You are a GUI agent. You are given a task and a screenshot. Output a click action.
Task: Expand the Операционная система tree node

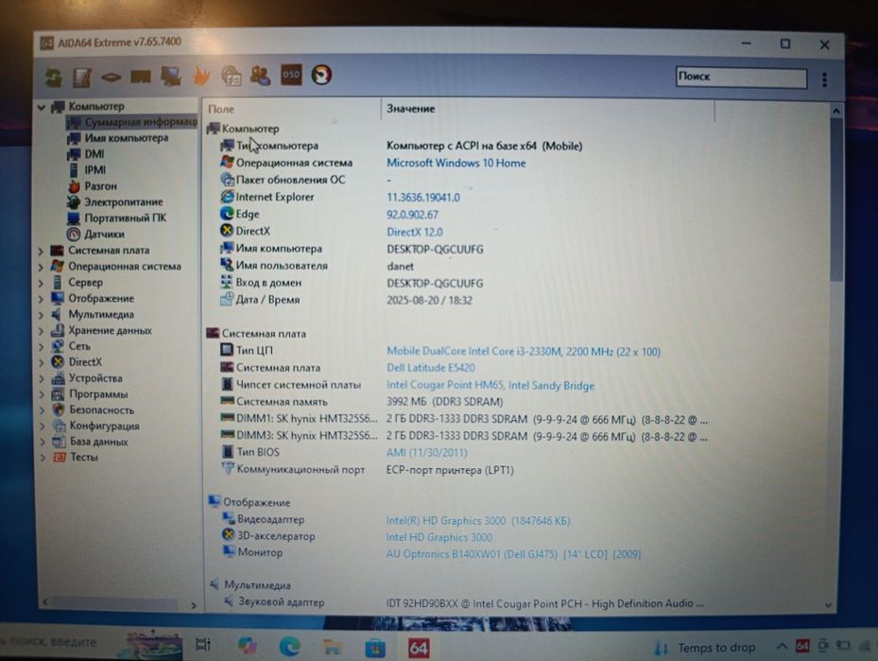click(41, 268)
